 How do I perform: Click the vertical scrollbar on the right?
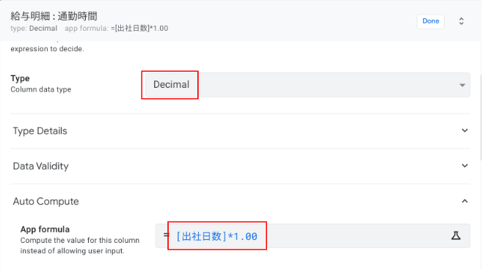[x=480, y=118]
